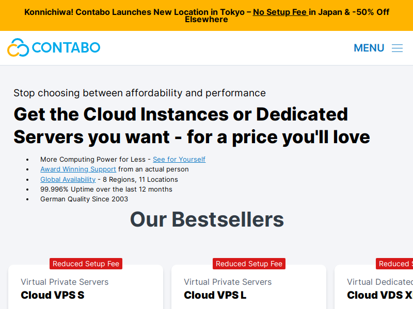Follow the No Setup Fee banner link
Image resolution: width=413 pixels, height=309 pixels.
coord(280,12)
